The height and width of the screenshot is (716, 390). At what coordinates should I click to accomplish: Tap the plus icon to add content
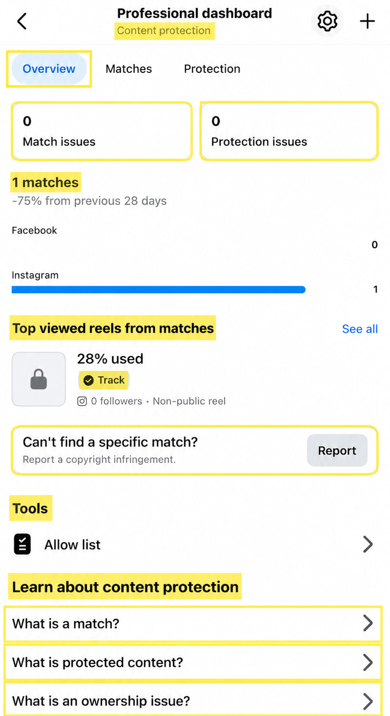click(x=367, y=21)
